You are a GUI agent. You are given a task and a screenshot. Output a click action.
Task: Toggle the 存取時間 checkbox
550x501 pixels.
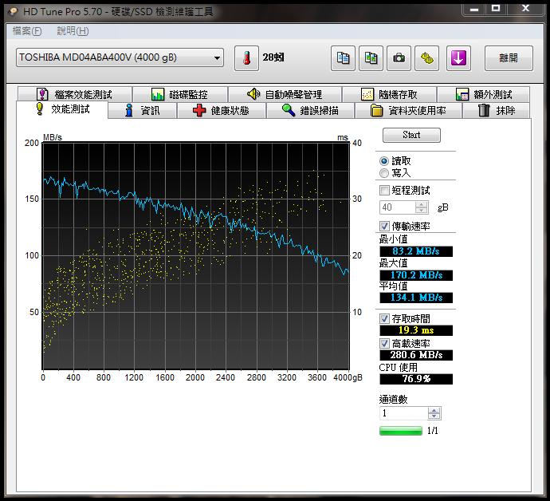[x=385, y=319]
